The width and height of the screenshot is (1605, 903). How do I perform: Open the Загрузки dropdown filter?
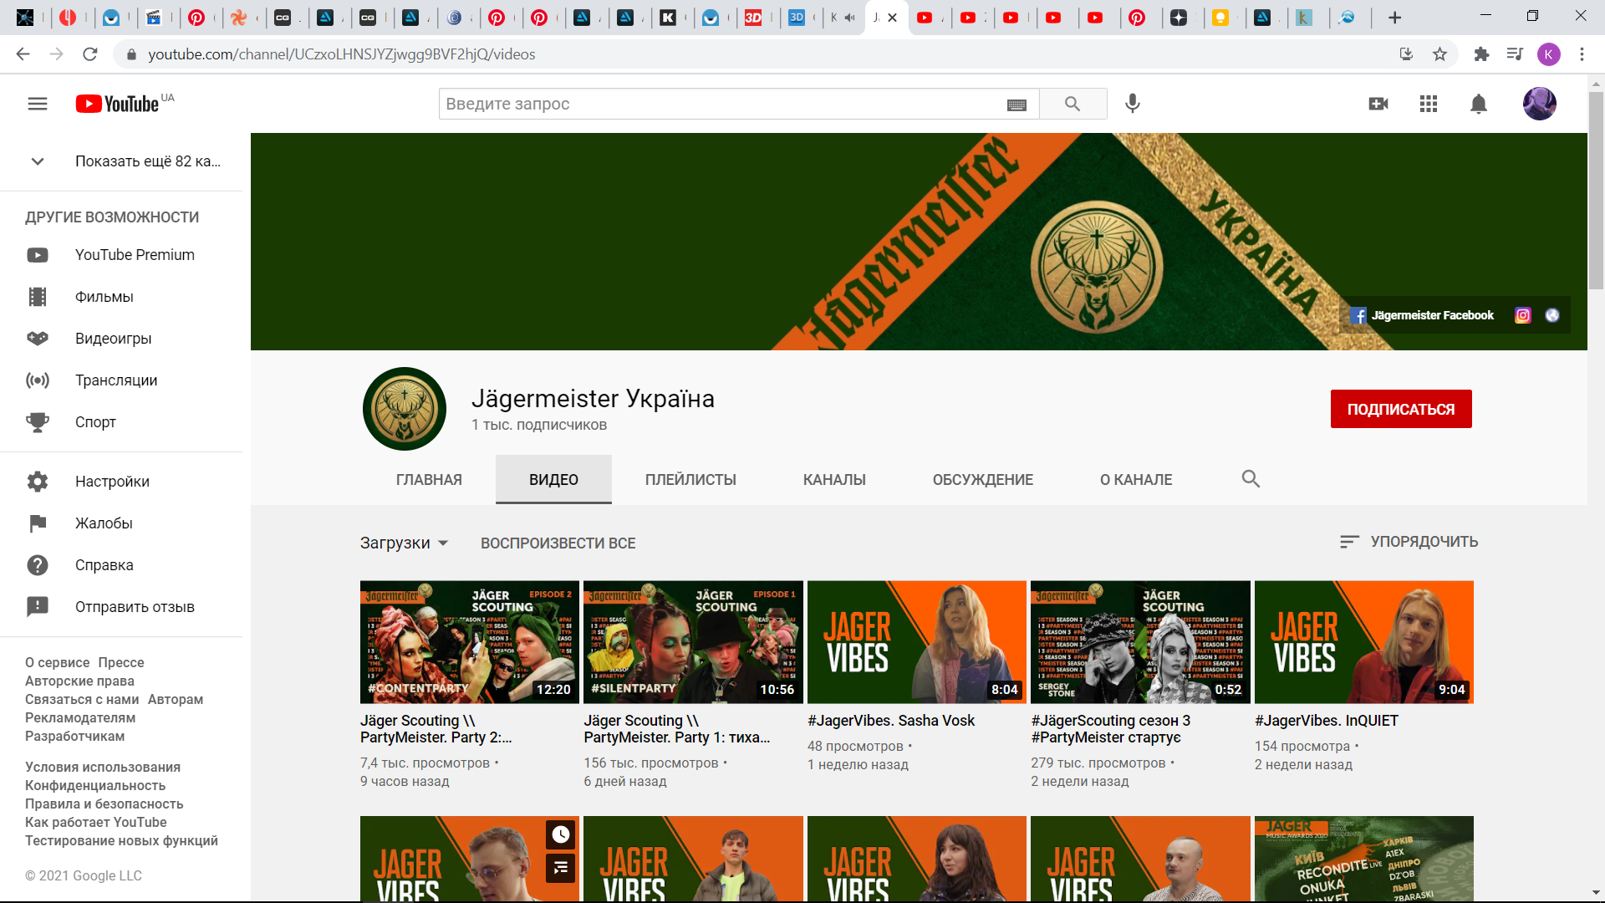pyautogui.click(x=405, y=543)
